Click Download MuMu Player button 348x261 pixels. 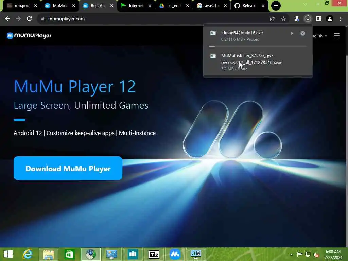(68, 169)
